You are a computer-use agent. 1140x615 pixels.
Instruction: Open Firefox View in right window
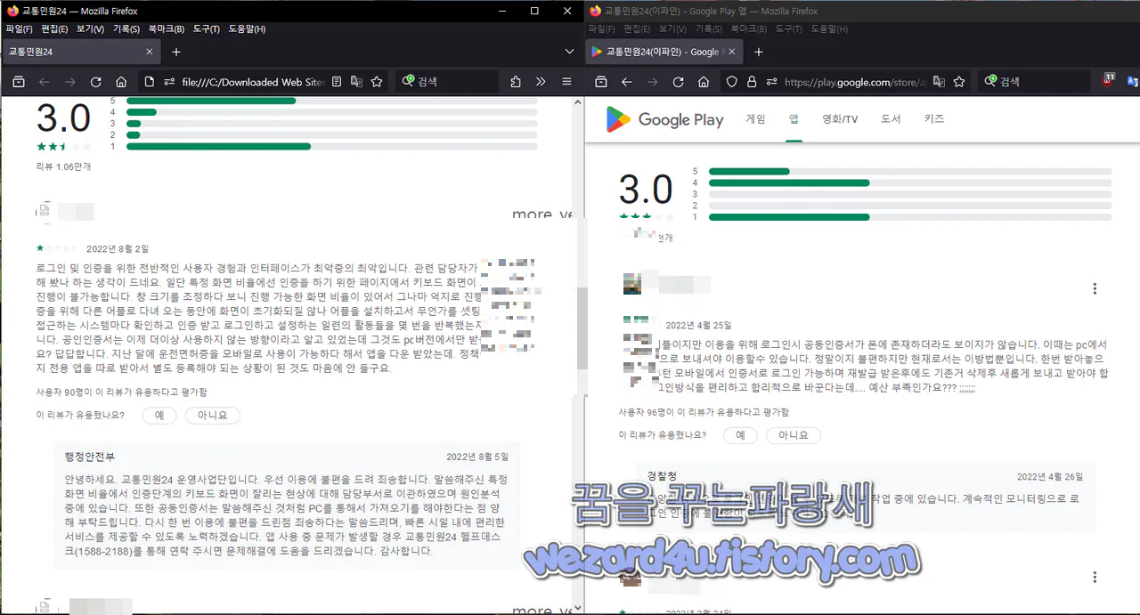pyautogui.click(x=600, y=82)
